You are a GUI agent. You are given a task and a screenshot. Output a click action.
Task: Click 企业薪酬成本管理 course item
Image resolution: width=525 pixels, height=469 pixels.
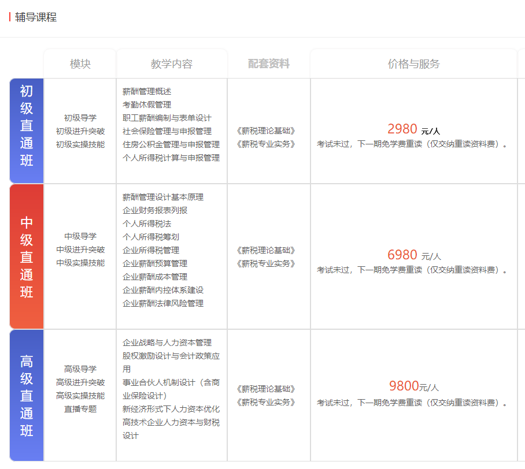[155, 277]
